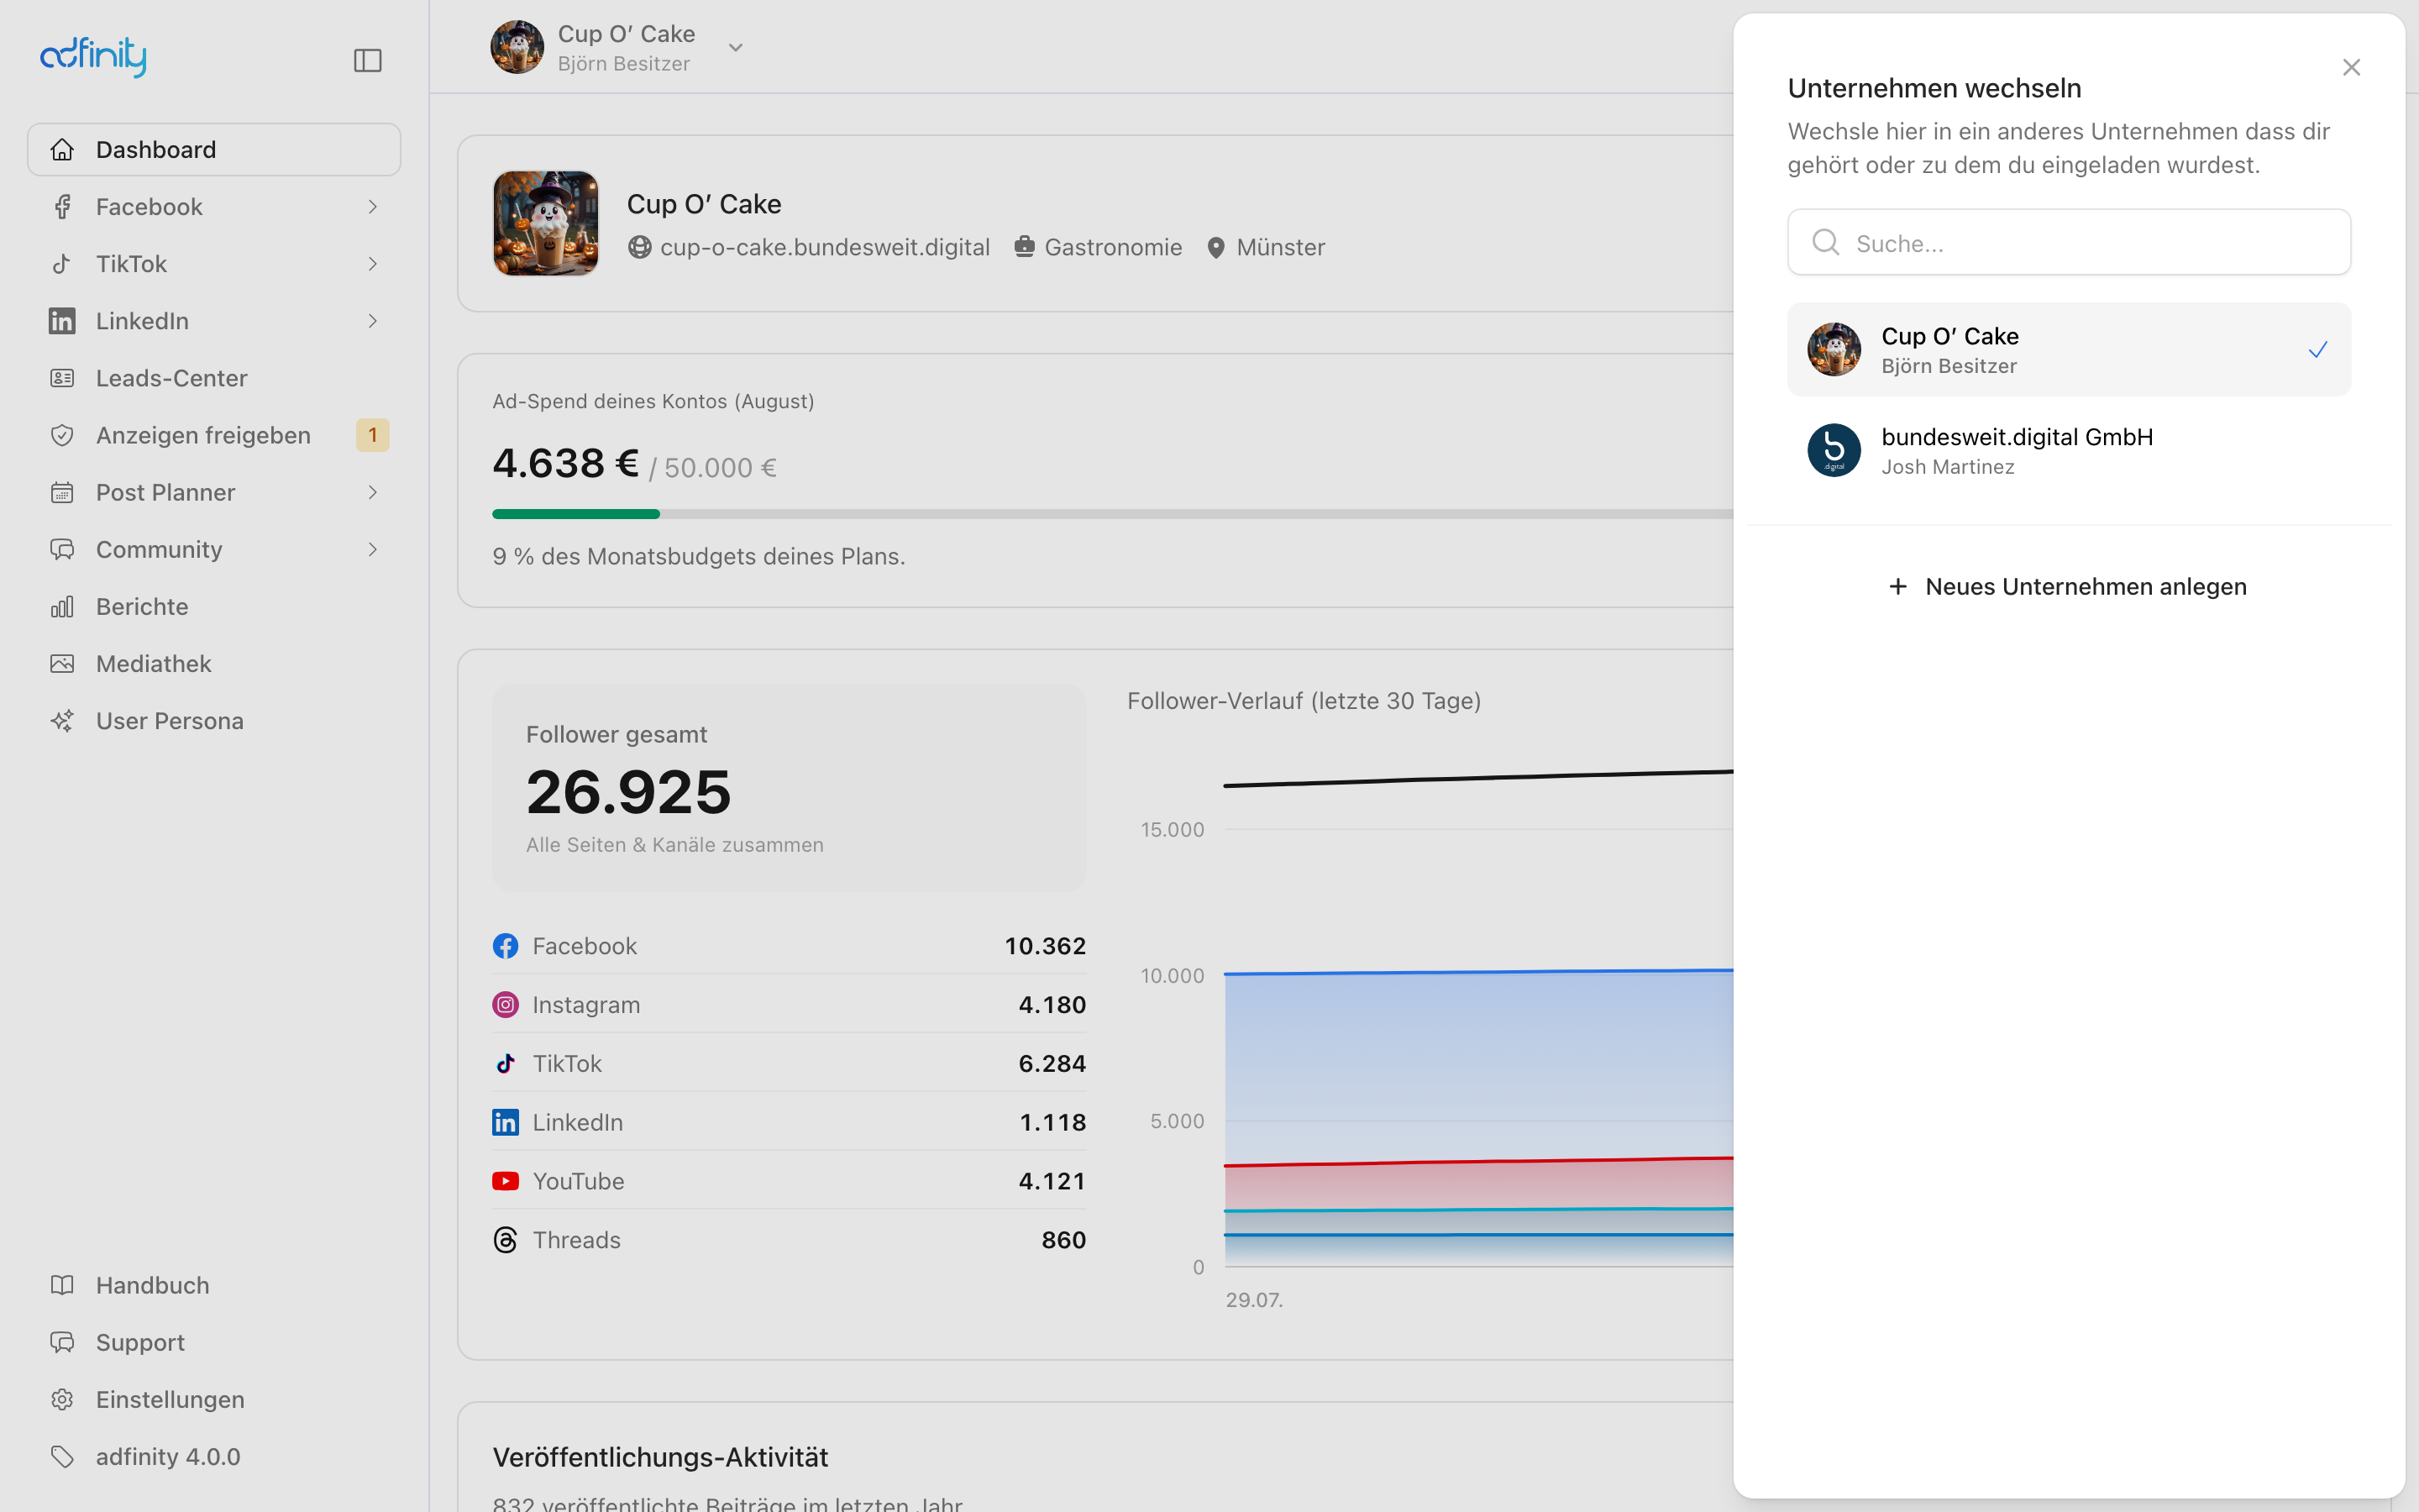Go to Berichte in the sidebar

(x=214, y=607)
